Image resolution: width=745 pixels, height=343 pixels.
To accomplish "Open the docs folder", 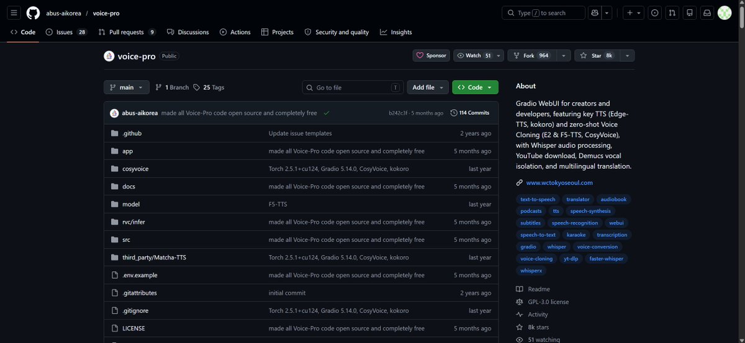I will [x=129, y=187].
